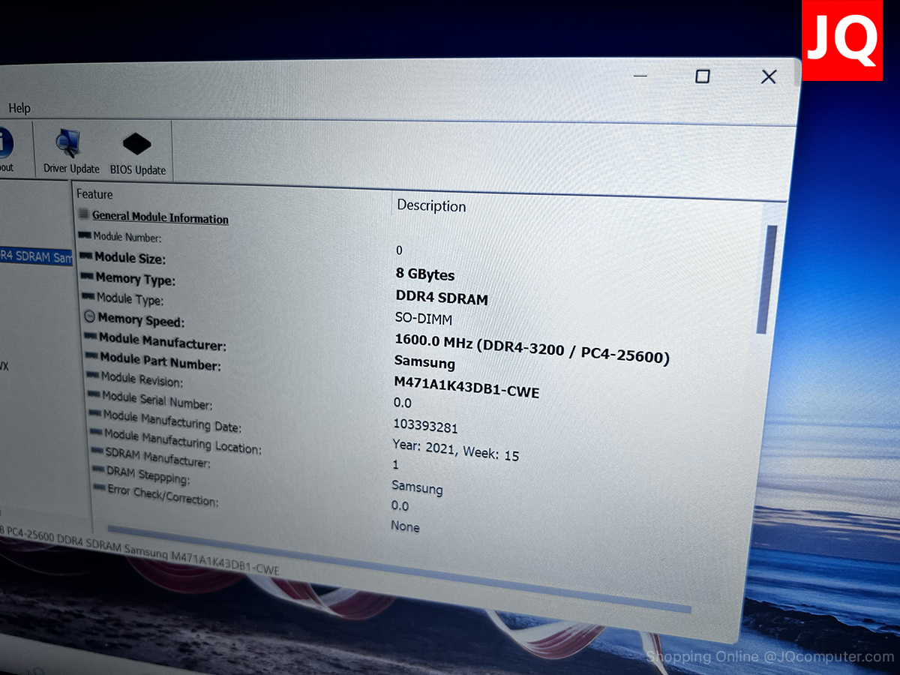Select the DDR4 SDRAM Samsung tree entry

pos(36,256)
